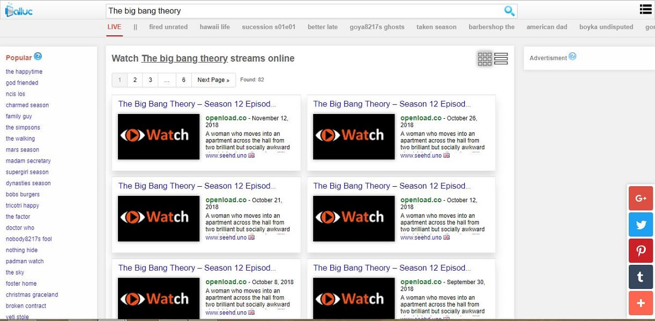Image resolution: width=655 pixels, height=321 pixels.
Task: Share on Twitter
Action: (x=641, y=225)
